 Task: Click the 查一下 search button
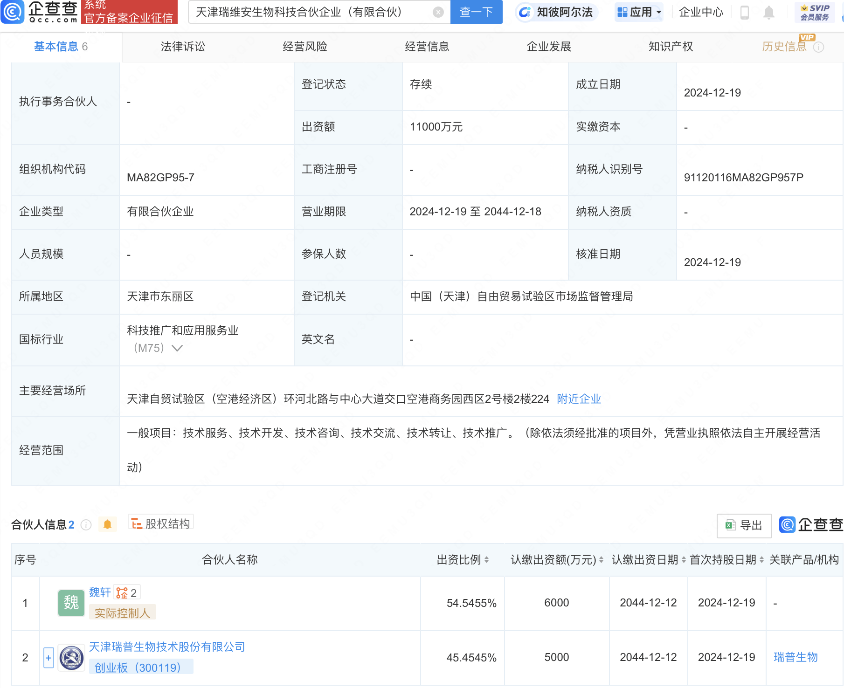(476, 12)
